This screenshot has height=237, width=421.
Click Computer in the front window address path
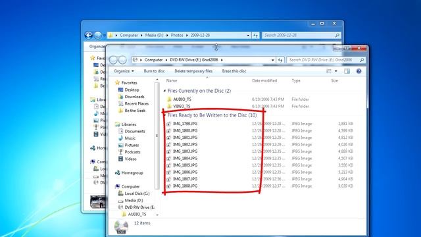(x=153, y=60)
